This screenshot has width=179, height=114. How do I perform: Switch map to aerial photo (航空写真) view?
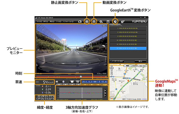tap(135, 66)
